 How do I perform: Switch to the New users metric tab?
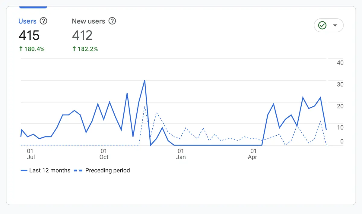click(88, 21)
